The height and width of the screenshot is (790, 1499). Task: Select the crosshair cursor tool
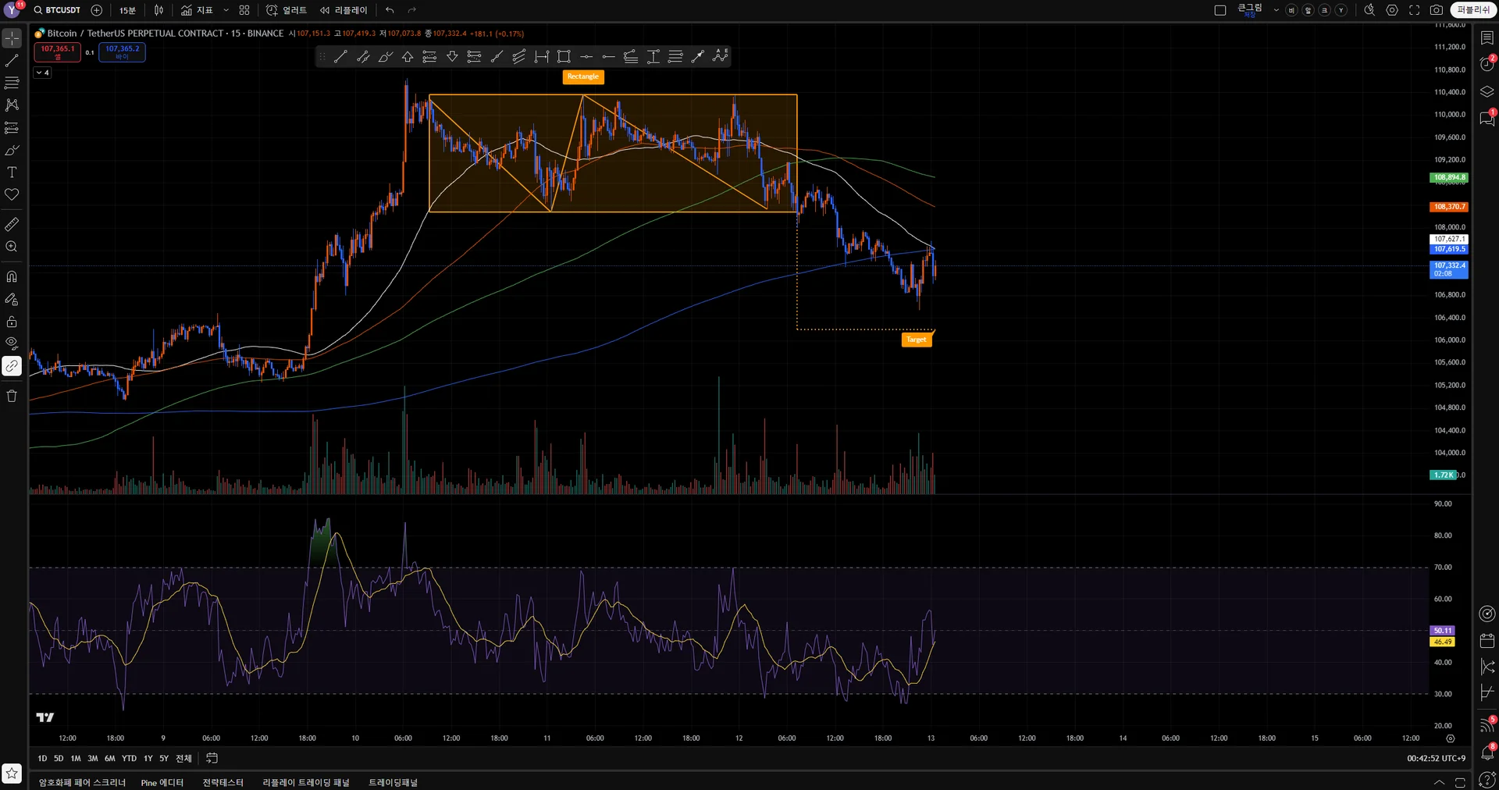tap(12, 37)
